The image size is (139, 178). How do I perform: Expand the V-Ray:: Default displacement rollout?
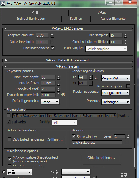(x=68, y=60)
